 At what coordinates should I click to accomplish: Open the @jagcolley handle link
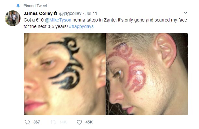70,13
